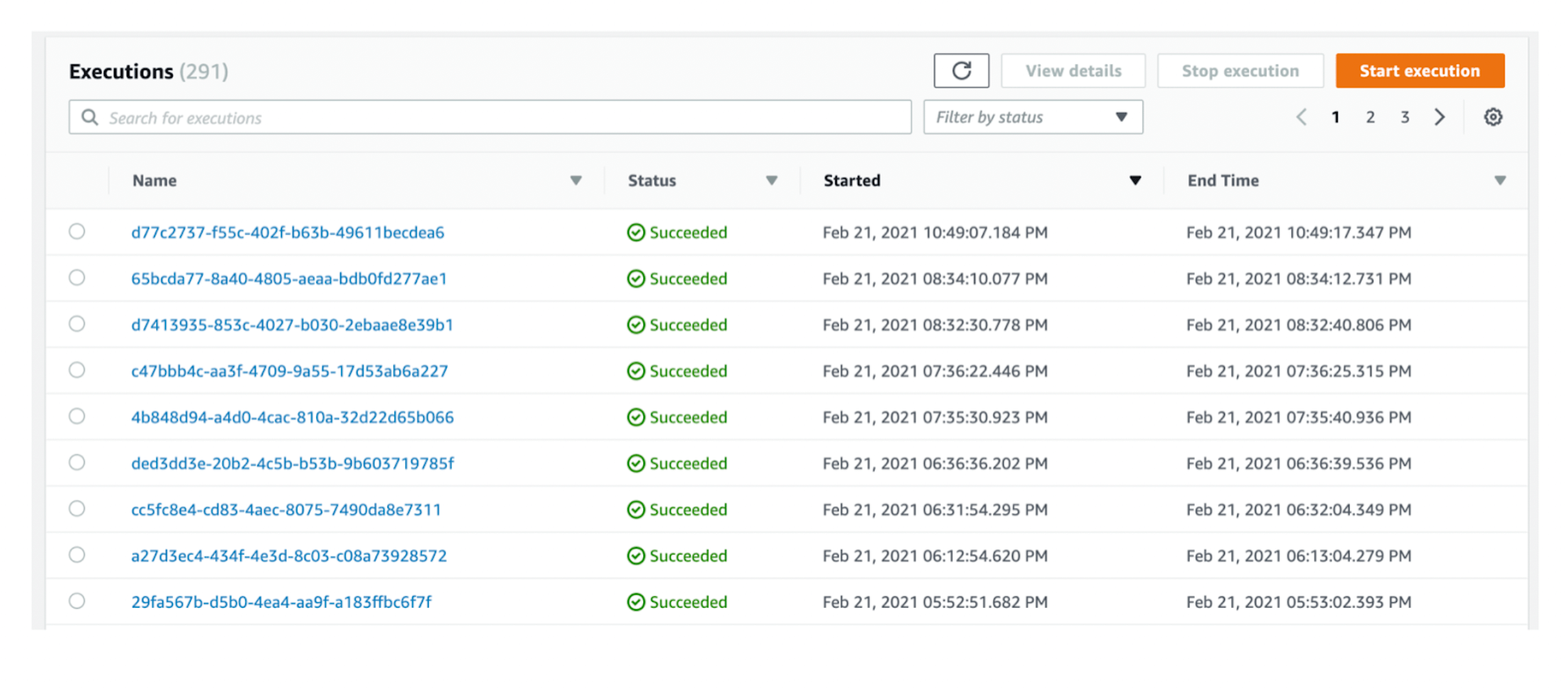1567x688 pixels.
Task: Open execution d7413935-853c-4027-b030-2ebaae8e39b1
Action: 292,325
